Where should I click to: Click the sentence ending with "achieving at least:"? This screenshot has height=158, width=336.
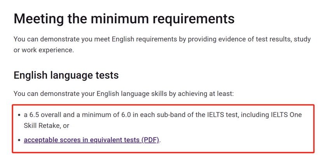124,93
